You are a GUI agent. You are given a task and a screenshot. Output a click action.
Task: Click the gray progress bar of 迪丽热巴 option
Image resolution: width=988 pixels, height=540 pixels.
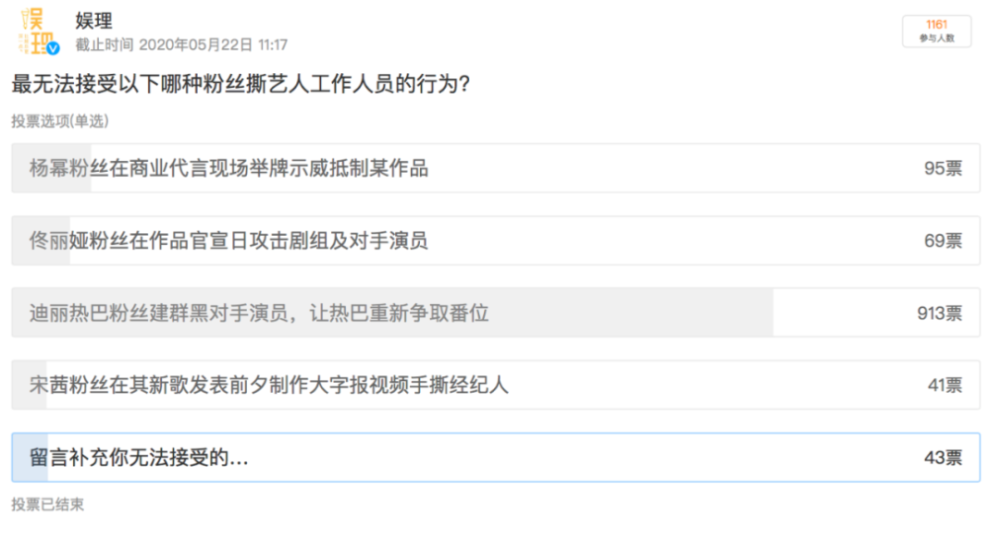(x=392, y=313)
